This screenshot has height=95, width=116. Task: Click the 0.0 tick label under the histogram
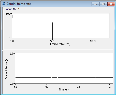12,41
